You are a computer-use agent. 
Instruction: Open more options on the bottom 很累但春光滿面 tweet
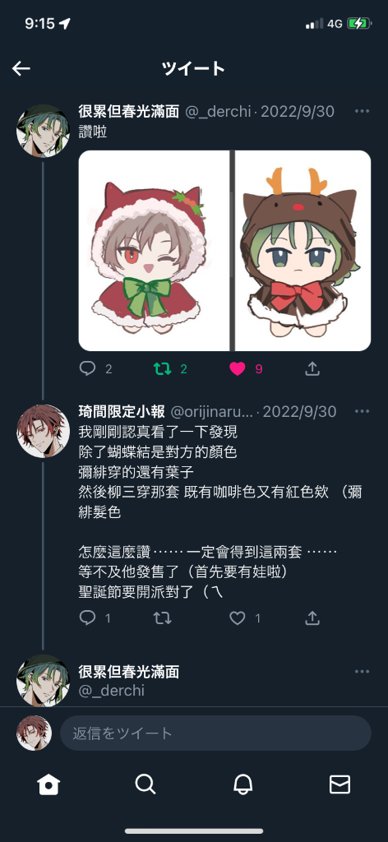(x=363, y=671)
